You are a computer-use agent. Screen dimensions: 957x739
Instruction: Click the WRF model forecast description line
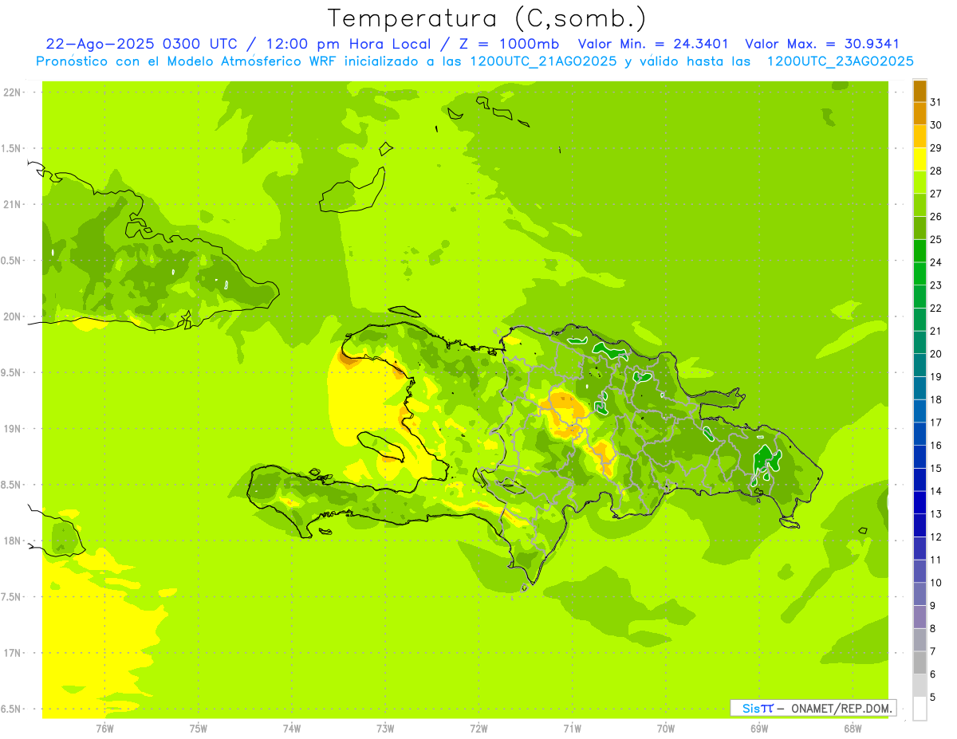click(475, 61)
